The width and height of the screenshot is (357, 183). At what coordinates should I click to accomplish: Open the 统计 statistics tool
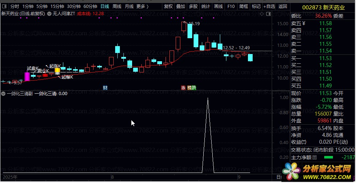(x=206, y=6)
